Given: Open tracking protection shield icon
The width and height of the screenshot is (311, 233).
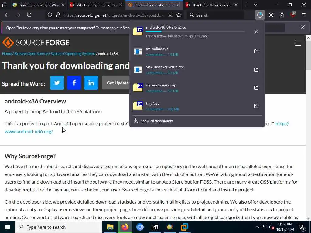Looking at the screenshot, I should click(x=50, y=15).
